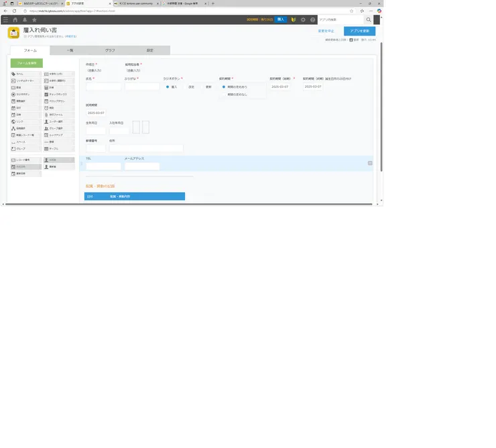Click the 氏名 text input field

(104, 87)
